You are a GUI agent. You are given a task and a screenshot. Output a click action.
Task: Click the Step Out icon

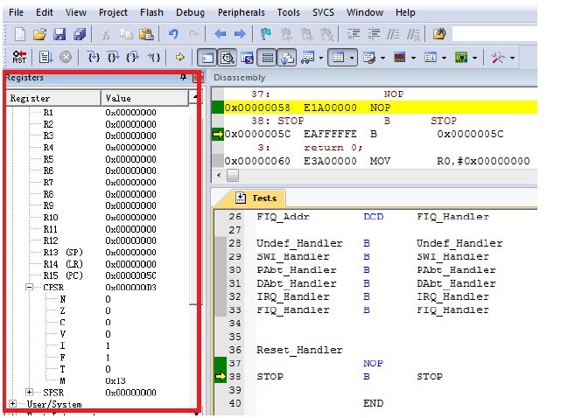coord(133,57)
